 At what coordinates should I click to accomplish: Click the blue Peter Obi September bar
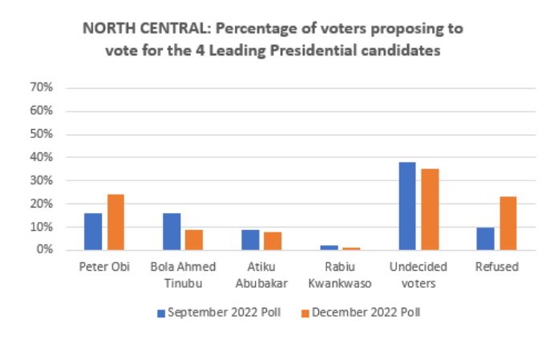94,232
